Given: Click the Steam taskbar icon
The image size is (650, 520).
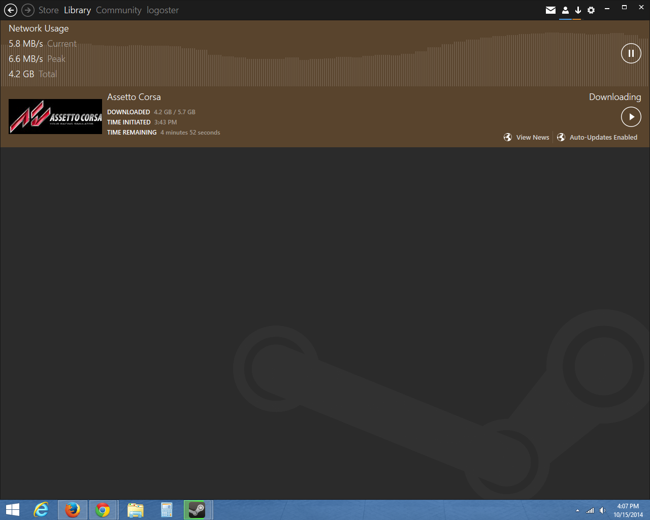Looking at the screenshot, I should coord(197,510).
